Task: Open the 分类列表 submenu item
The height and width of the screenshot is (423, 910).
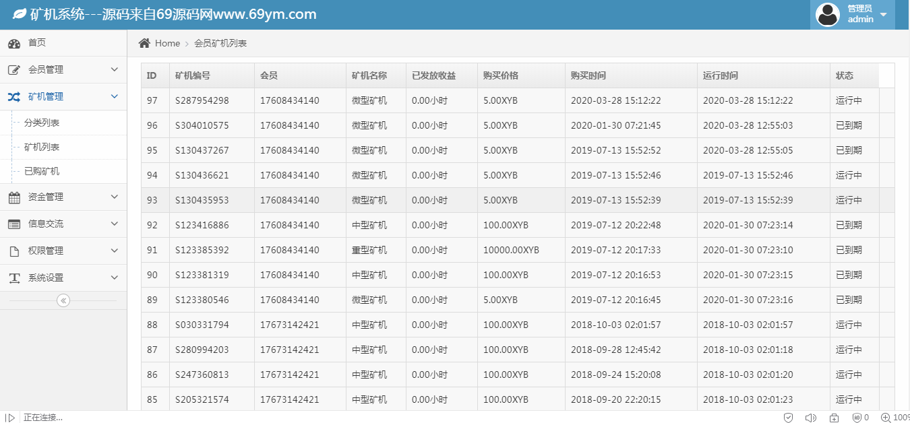Action: [42, 123]
